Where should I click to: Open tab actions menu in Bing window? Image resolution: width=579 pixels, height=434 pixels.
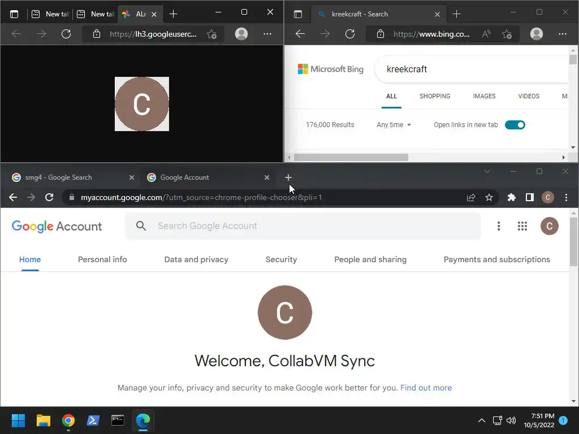coord(297,14)
